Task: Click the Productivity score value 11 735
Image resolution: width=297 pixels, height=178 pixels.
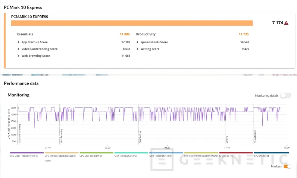Action: (x=244, y=34)
